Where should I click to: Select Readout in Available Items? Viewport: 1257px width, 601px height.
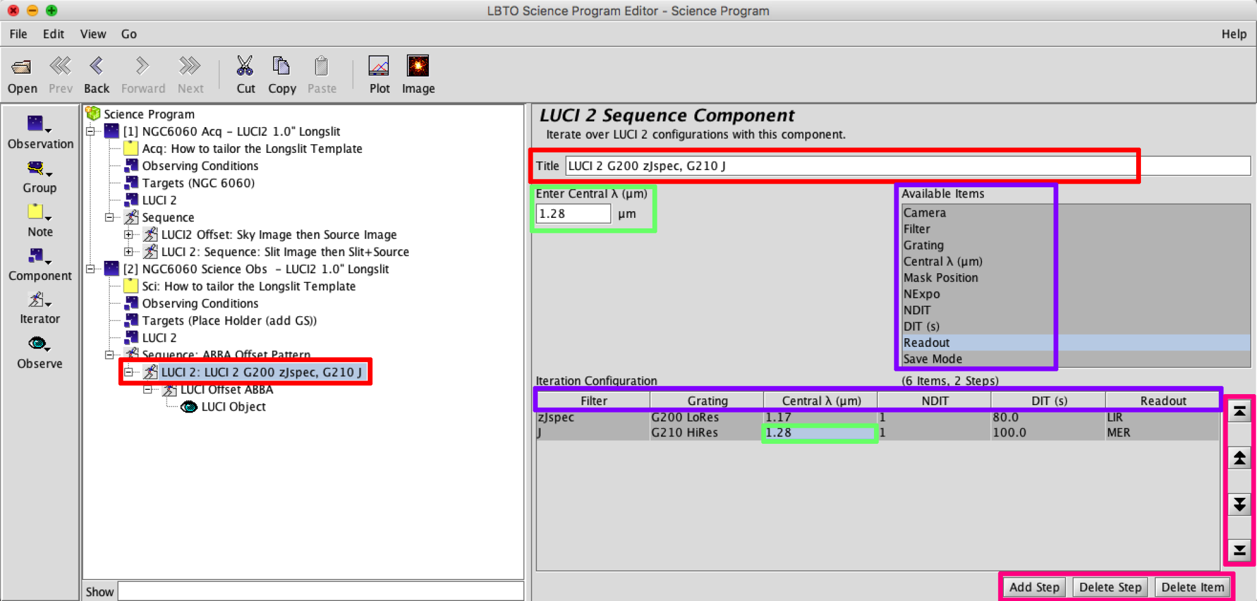click(x=1076, y=343)
